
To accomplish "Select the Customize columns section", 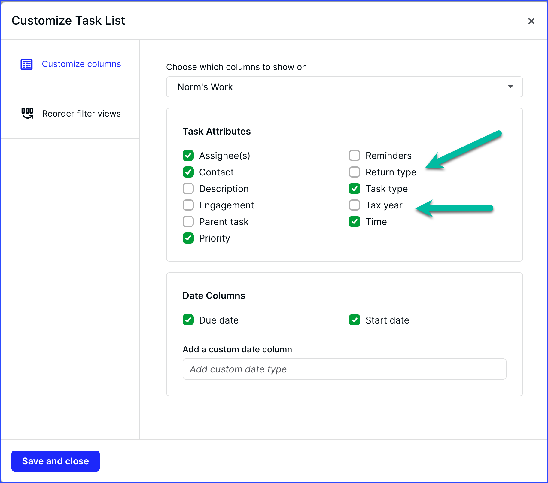I will tap(81, 64).
